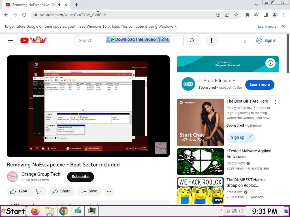Open the Orange Group Tech channel avatar
290x217 pixels.
tap(12, 177)
